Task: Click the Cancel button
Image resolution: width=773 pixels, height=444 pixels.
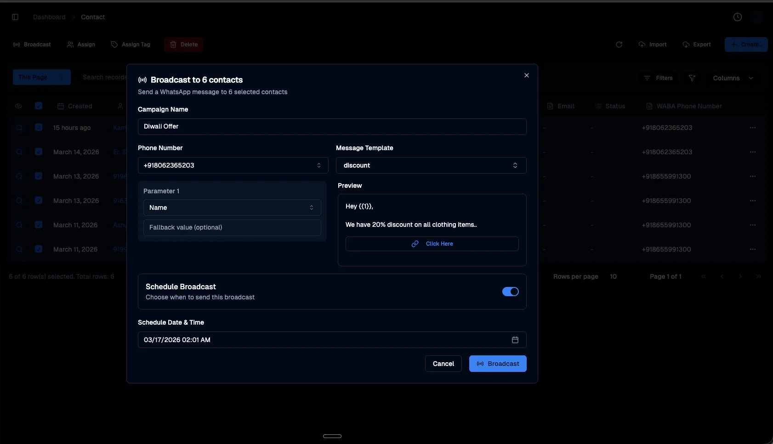Action: 443,364
